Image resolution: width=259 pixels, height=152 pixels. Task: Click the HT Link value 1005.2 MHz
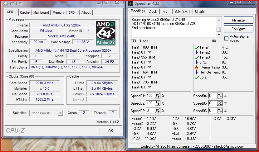(x=44, y=100)
